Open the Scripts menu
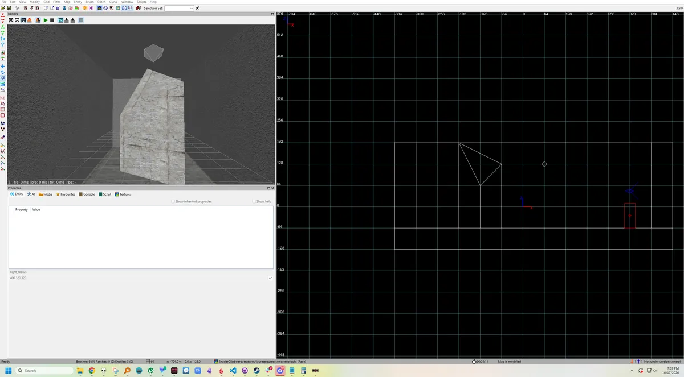The height and width of the screenshot is (377, 684). [x=141, y=2]
